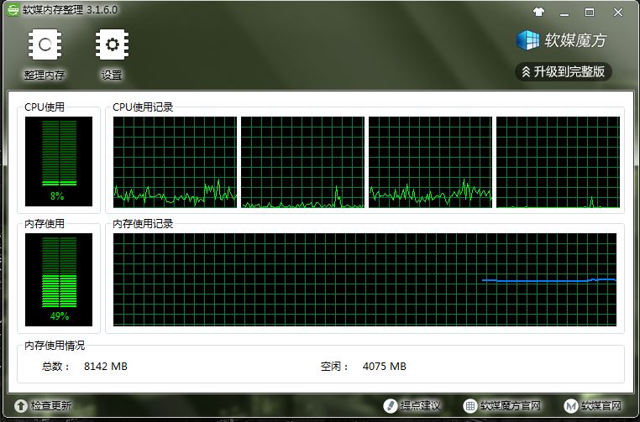
Task: Click the 软媒魔方 cube logo
Action: pyautogui.click(x=527, y=40)
